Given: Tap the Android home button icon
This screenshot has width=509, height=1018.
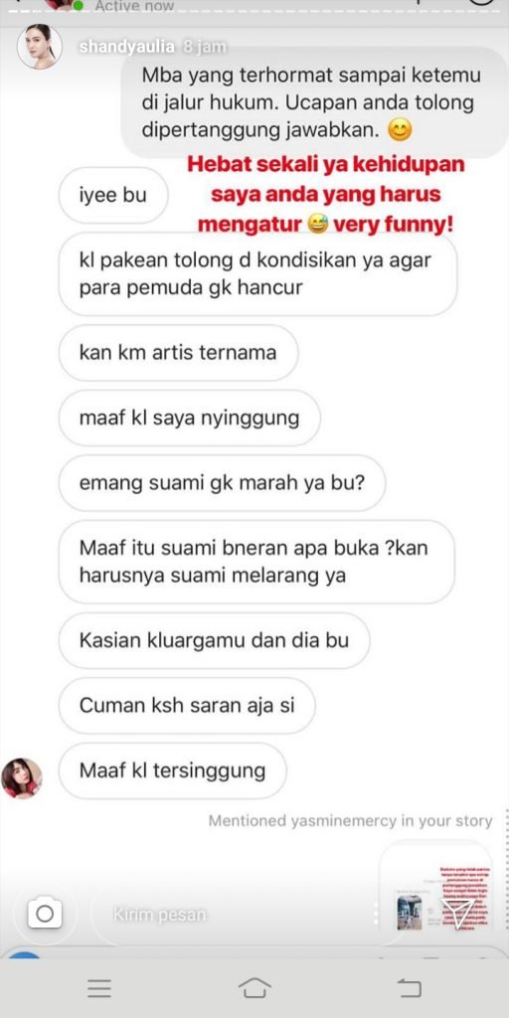Looking at the screenshot, I should pos(254,987).
